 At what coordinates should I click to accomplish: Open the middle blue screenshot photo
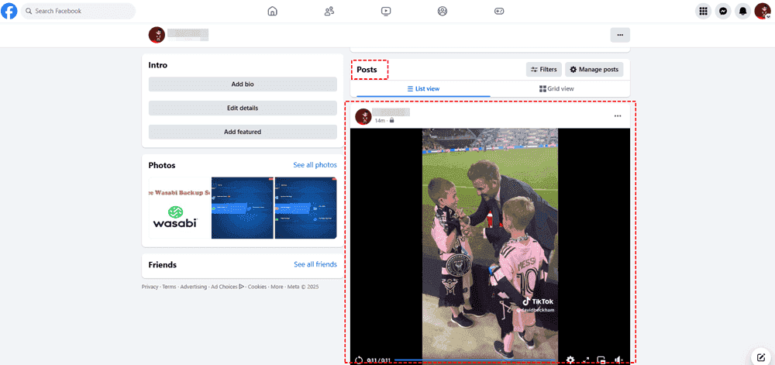click(x=242, y=208)
